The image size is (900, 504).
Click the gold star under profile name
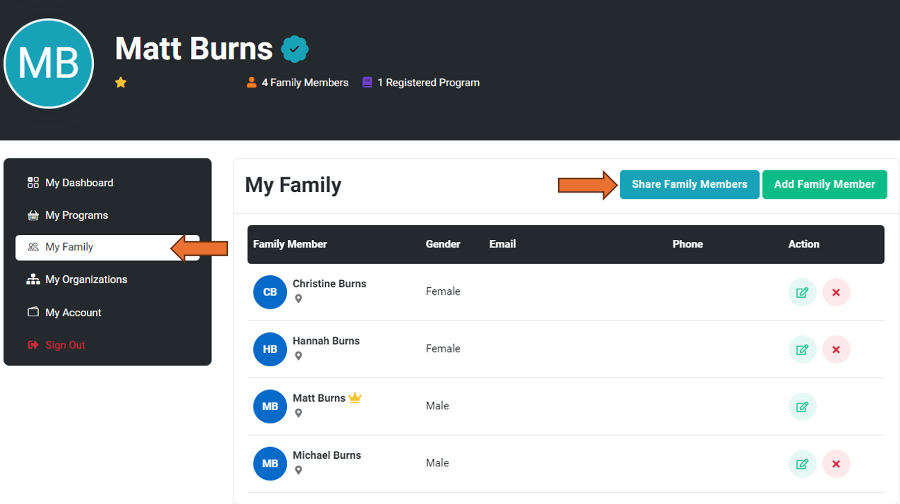point(121,83)
